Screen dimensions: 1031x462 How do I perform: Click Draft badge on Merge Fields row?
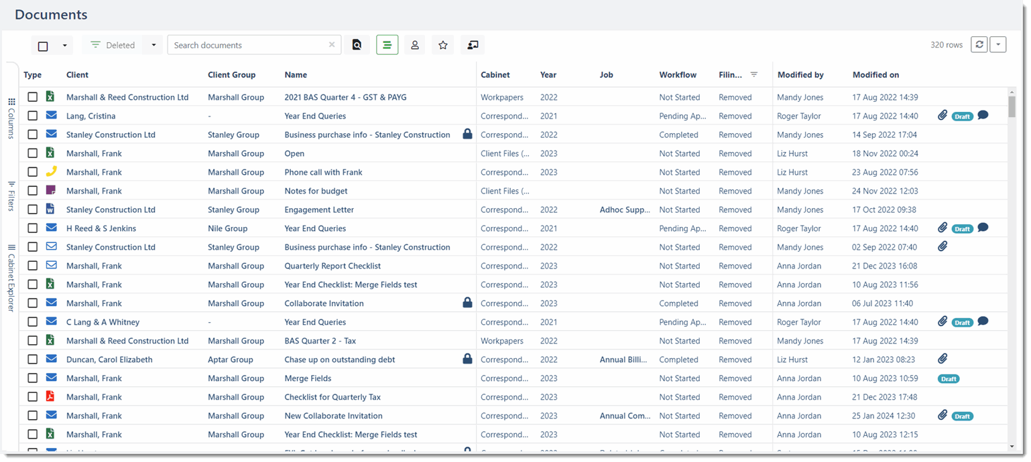pos(949,379)
